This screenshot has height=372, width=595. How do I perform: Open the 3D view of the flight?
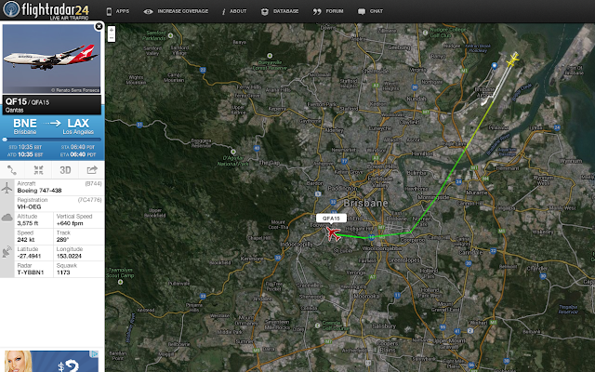[65, 170]
